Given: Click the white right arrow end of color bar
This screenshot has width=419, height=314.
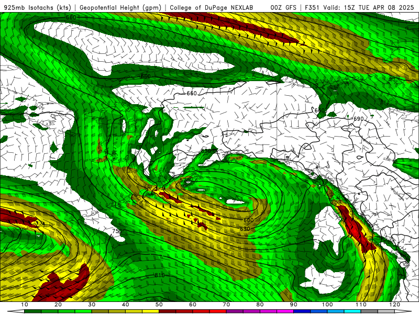Looking at the screenshot, I should [403, 311].
